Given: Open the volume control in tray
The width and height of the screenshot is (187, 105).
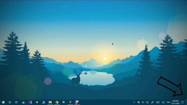Looking at the screenshot, I should point(143,102).
